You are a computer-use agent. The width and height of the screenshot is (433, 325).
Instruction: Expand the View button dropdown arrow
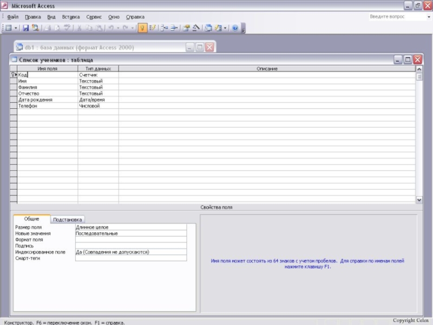[16, 28]
